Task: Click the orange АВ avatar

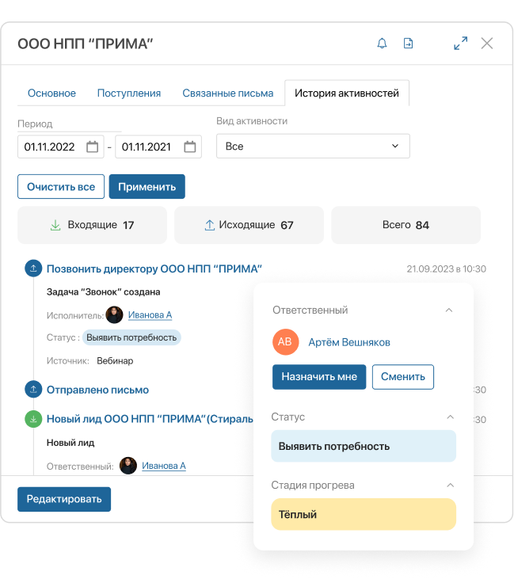Action: pyautogui.click(x=285, y=342)
